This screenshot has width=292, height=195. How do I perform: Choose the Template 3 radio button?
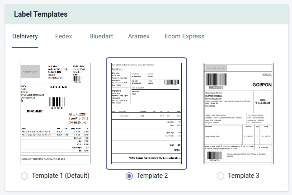tap(221, 176)
